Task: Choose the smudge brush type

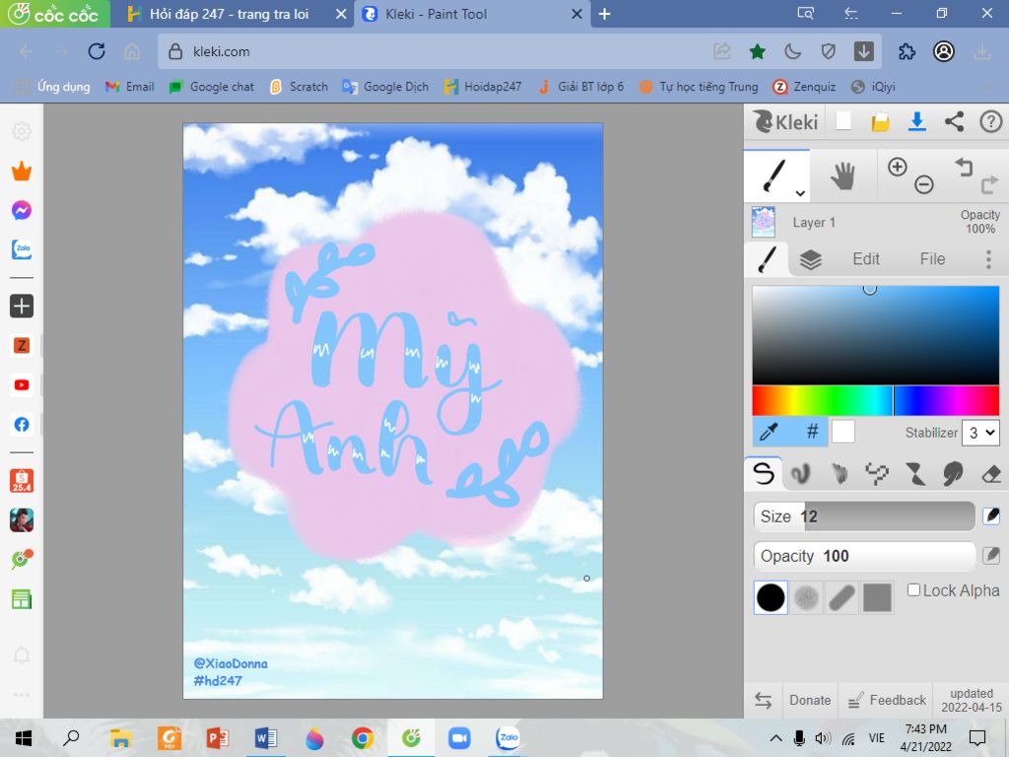Action: pyautogui.click(x=953, y=474)
